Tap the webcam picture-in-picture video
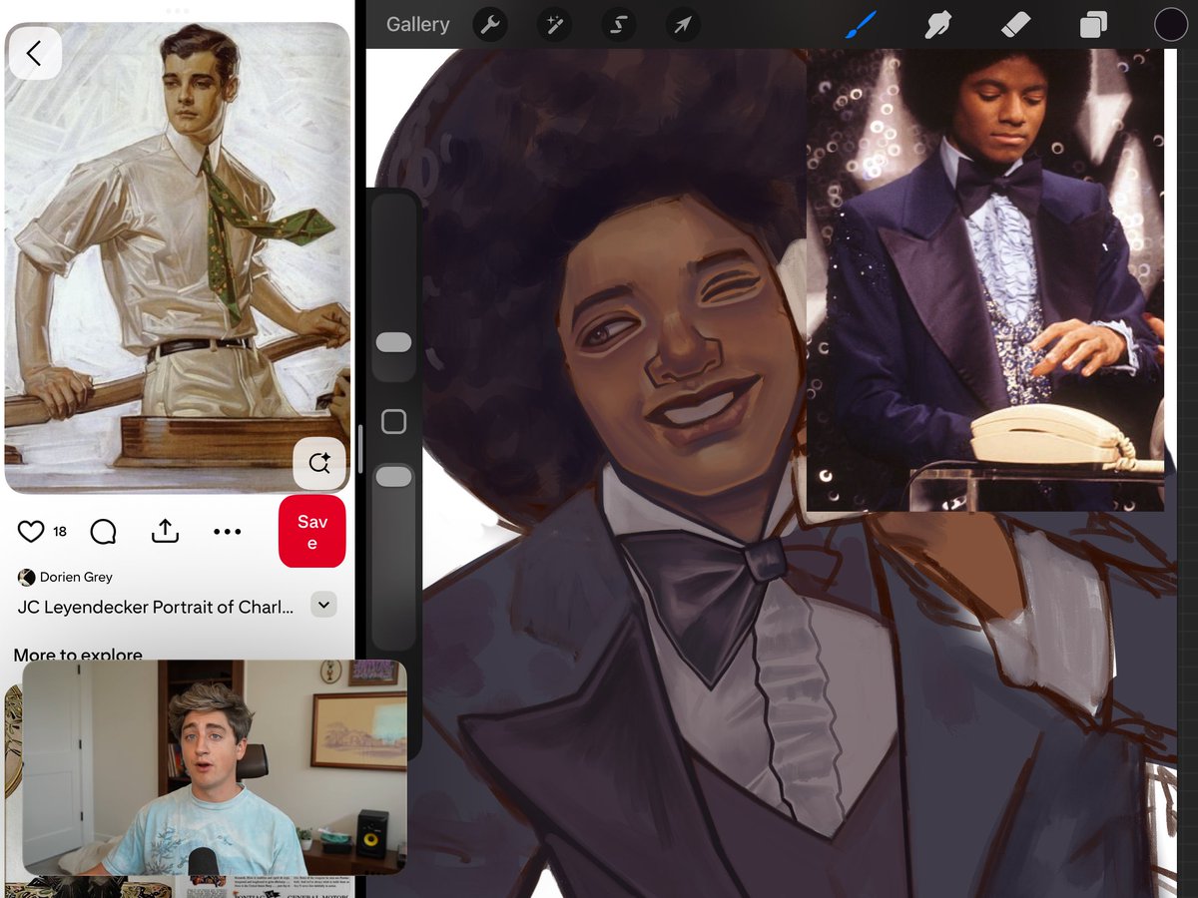The height and width of the screenshot is (898, 1198). [x=214, y=767]
